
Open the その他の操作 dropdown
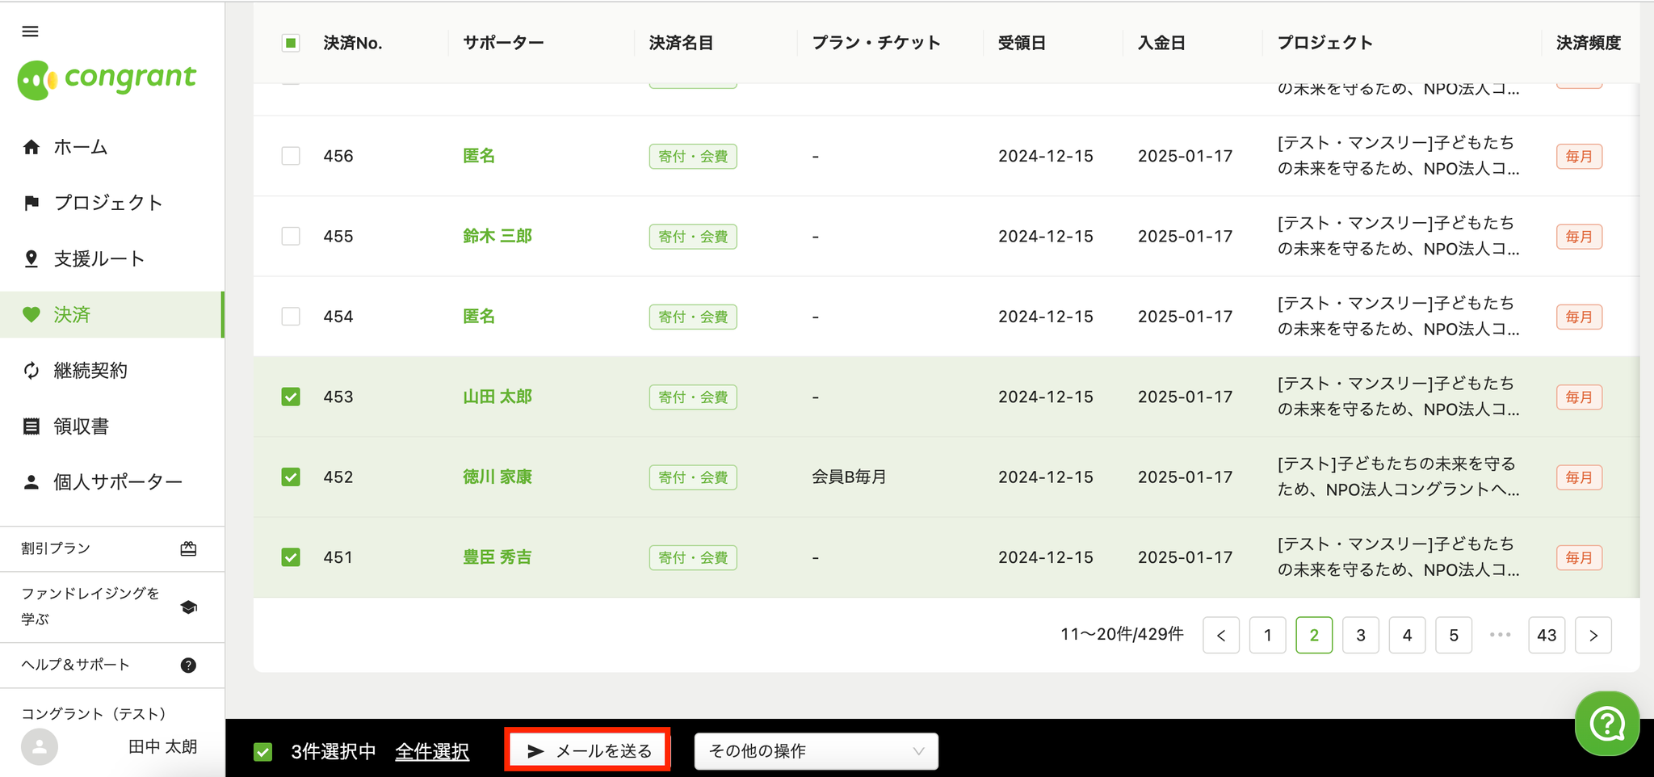click(x=816, y=751)
